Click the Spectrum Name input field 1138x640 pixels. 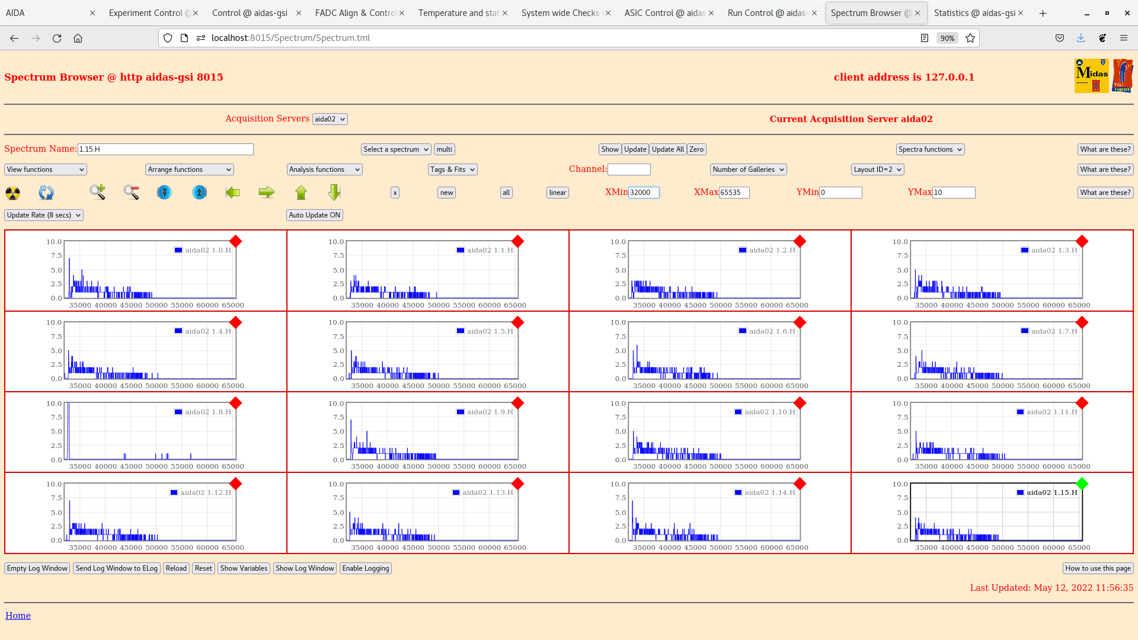pos(165,149)
